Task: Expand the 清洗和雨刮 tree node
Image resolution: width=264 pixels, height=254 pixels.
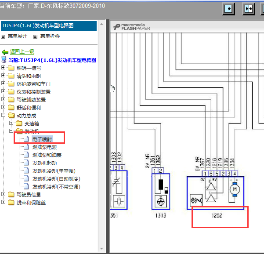Action: click(x=4, y=76)
